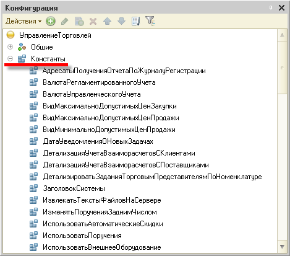Click the scrollbar down arrow
Image resolution: width=290 pixels, height=256 pixels.
[282, 247]
